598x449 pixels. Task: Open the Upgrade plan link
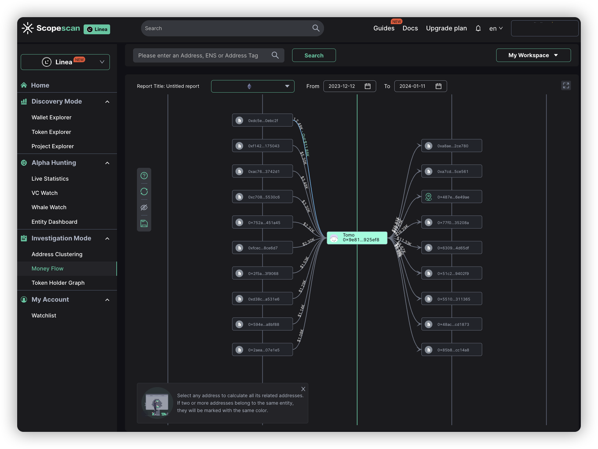(x=446, y=28)
